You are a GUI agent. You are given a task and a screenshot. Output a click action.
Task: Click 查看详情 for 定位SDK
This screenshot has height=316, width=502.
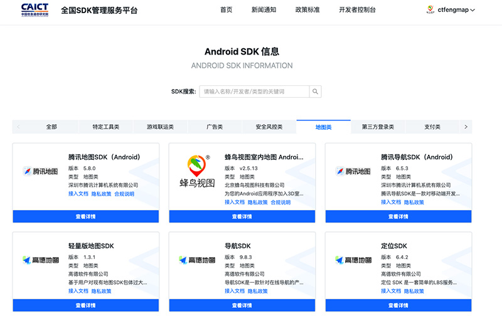pyautogui.click(x=398, y=305)
